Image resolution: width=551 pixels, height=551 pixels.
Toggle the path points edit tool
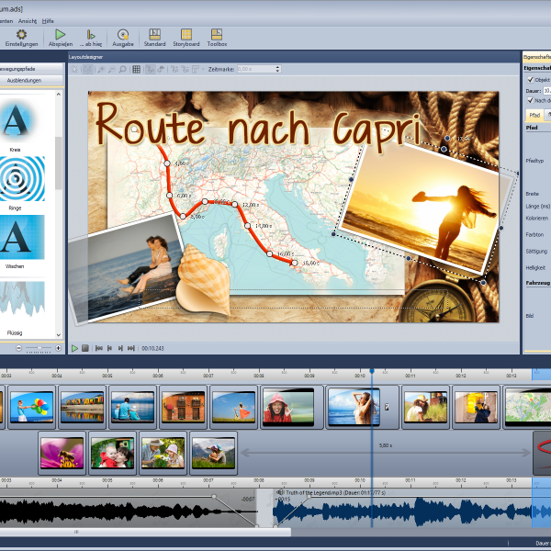tap(87, 69)
